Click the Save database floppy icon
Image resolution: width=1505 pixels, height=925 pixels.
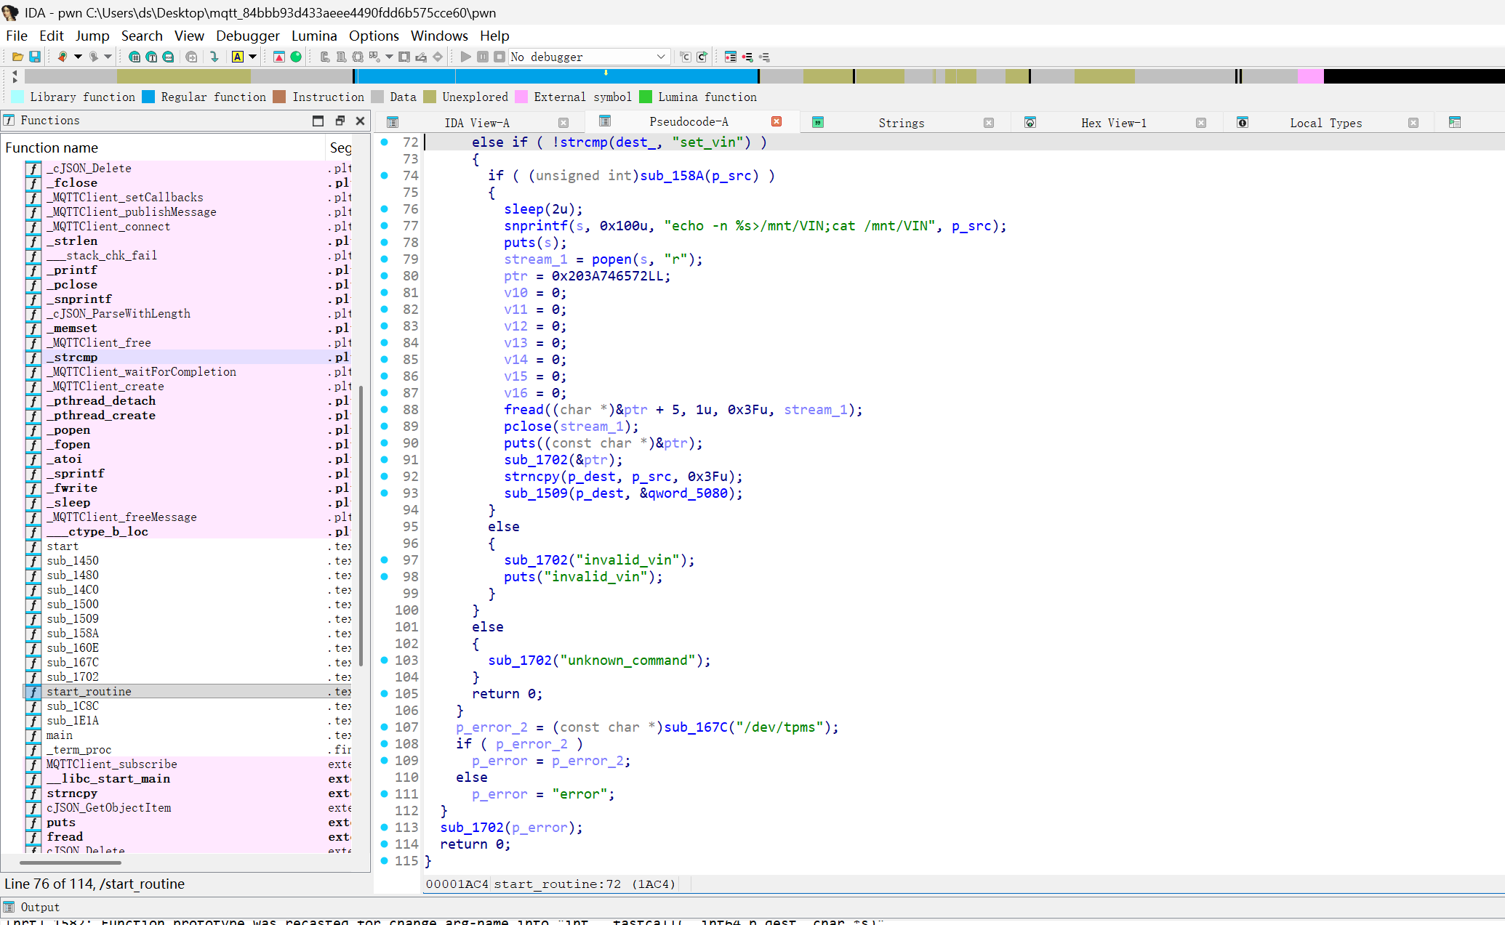34,57
